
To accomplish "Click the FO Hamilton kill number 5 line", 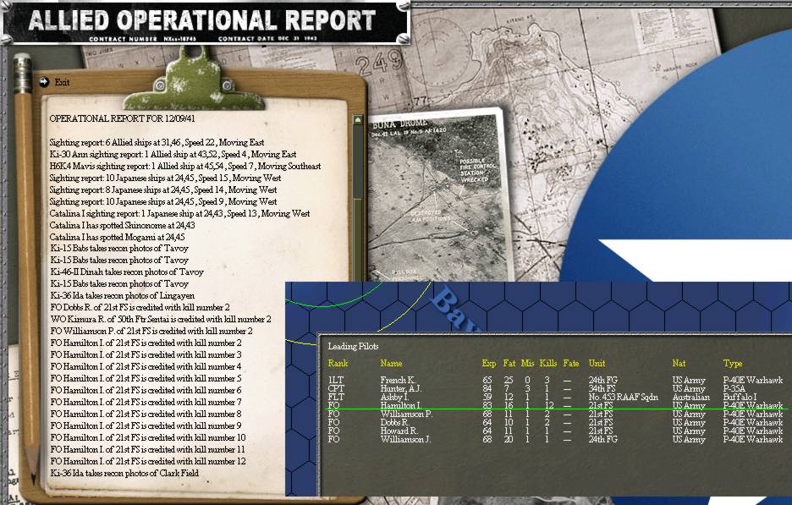I will (146, 379).
